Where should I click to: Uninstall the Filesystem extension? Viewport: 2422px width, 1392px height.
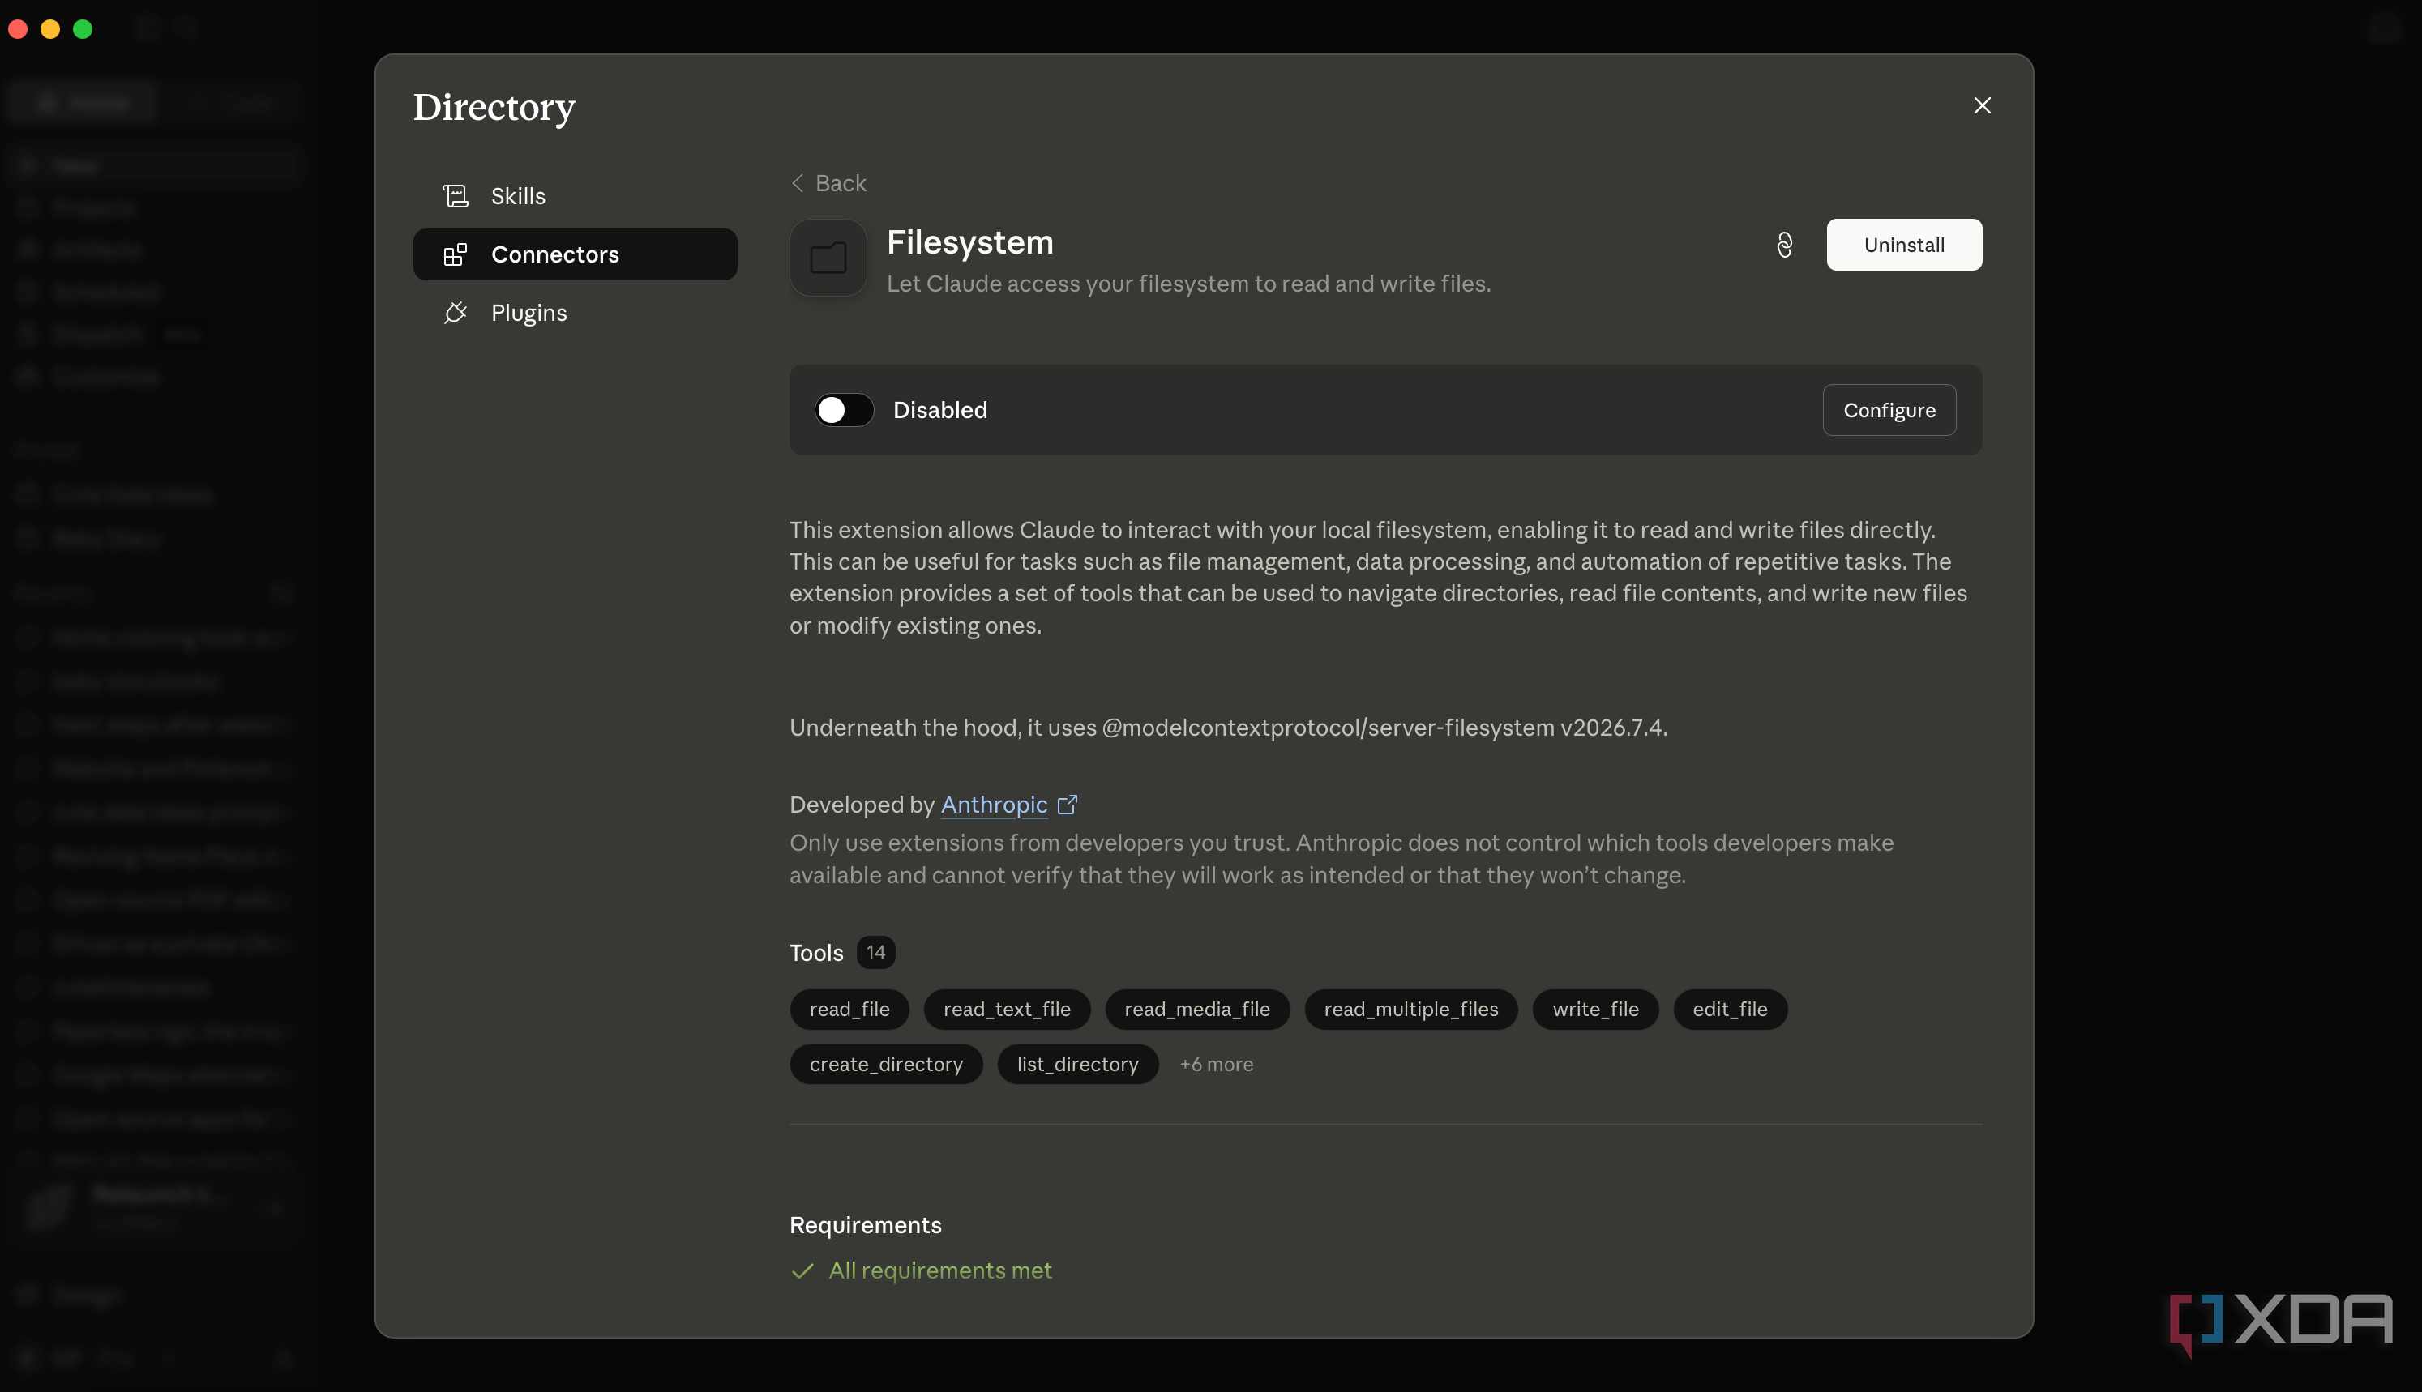coord(1904,245)
